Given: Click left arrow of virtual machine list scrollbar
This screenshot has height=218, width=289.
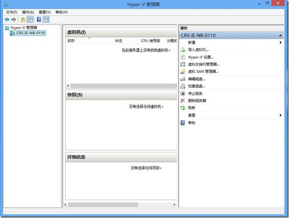Looking at the screenshot, I should (x=68, y=86).
